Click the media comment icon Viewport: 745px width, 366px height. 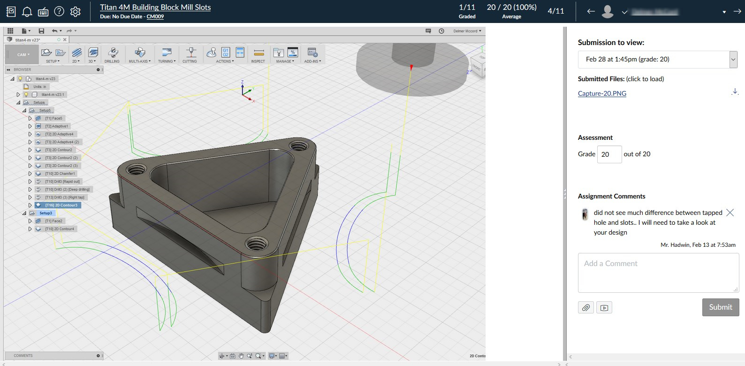[604, 308]
